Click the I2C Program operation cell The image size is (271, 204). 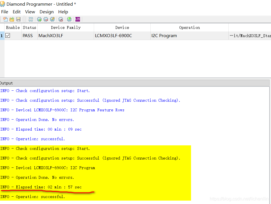[x=189, y=36]
